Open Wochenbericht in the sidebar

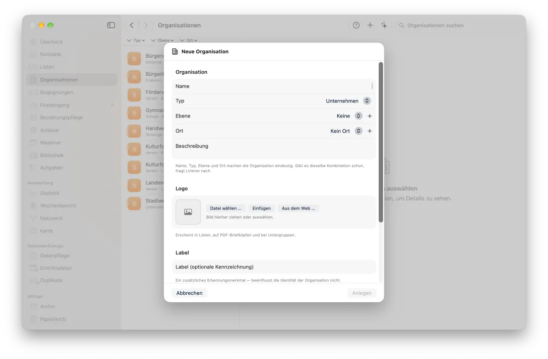tap(72, 206)
